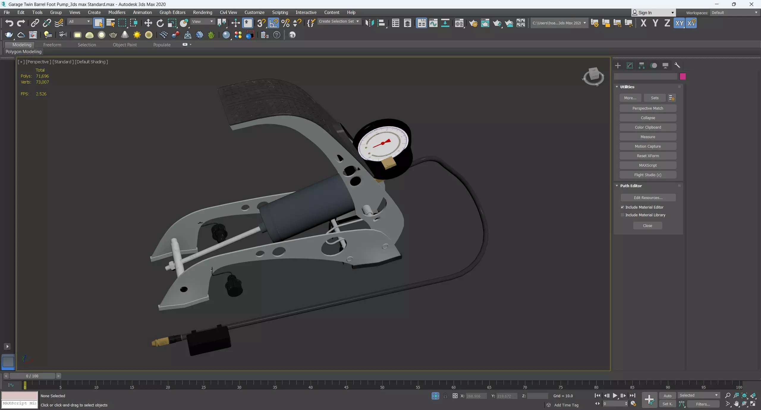The width and height of the screenshot is (761, 410).
Task: Check Include Material Library checkbox
Action: coord(622,215)
